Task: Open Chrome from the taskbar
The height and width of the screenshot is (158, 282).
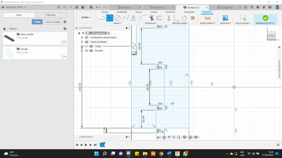Action: (x=161, y=154)
